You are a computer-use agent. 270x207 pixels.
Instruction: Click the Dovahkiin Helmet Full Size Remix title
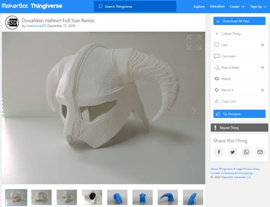[58, 20]
